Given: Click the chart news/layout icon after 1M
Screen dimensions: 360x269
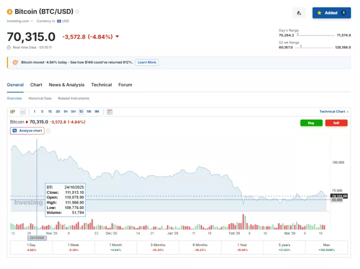Looking at the screenshot, I should [x=109, y=111].
